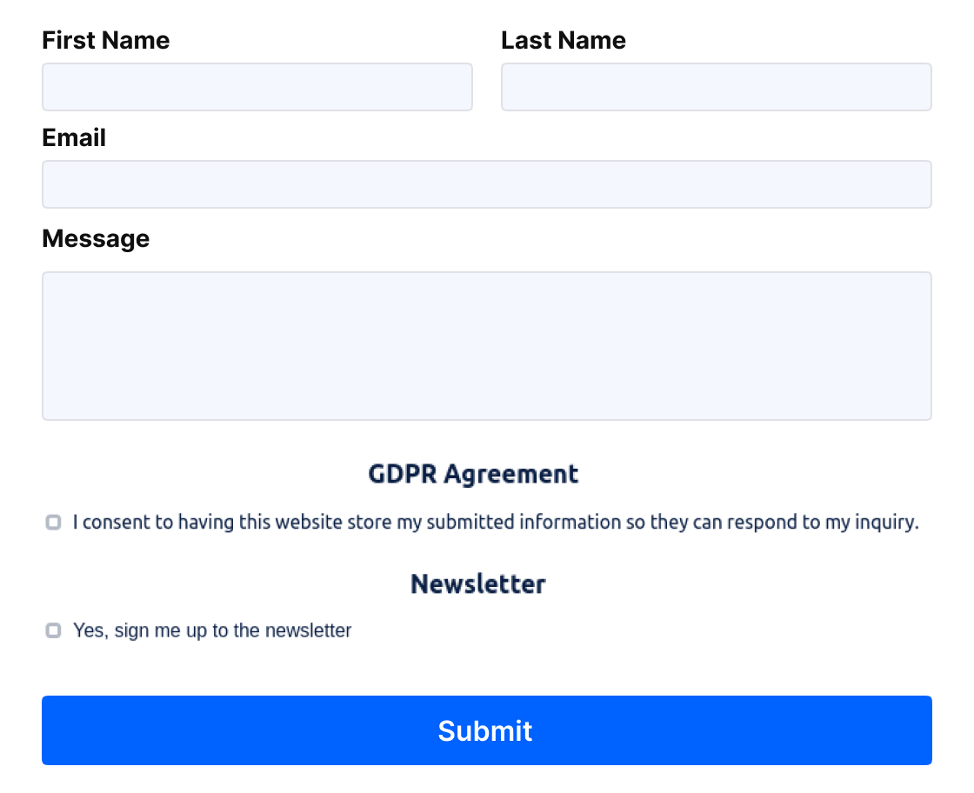Select the Email field label
This screenshot has height=793, width=974.
[74, 138]
